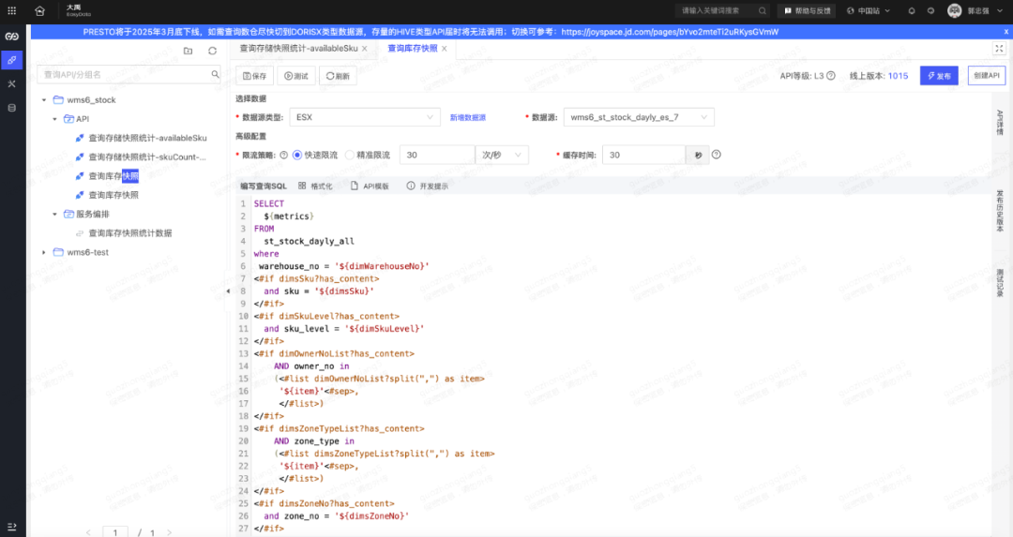Open the app grid launcher icon
The image size is (1013, 537).
11,10
